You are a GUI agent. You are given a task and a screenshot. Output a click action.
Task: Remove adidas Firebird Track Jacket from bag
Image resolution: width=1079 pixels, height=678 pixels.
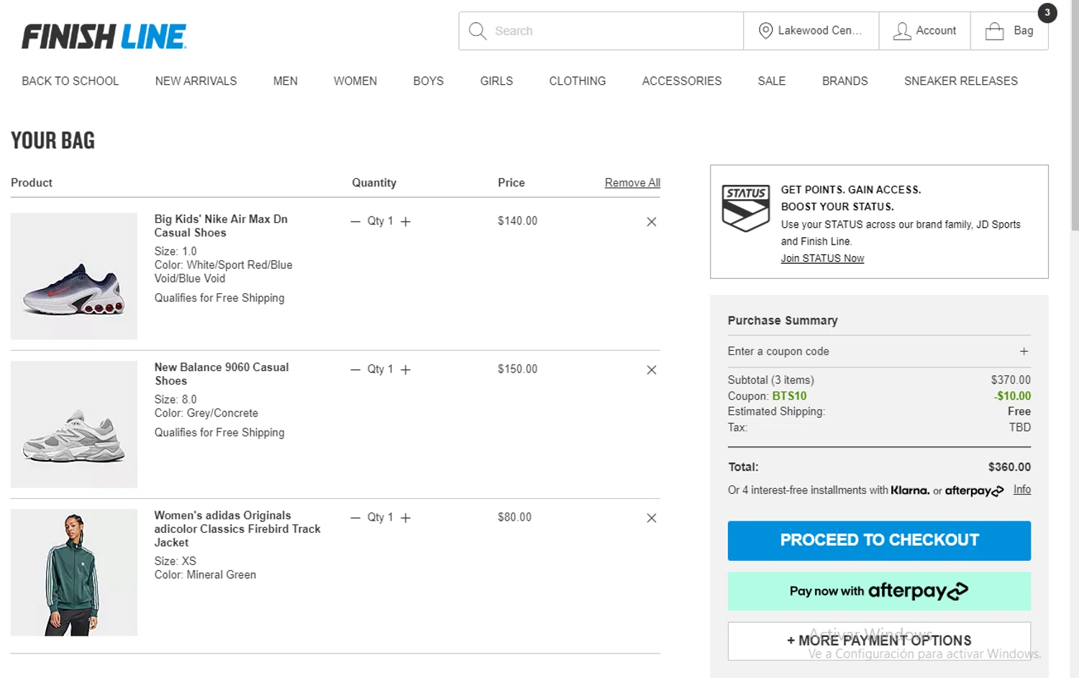pyautogui.click(x=651, y=518)
